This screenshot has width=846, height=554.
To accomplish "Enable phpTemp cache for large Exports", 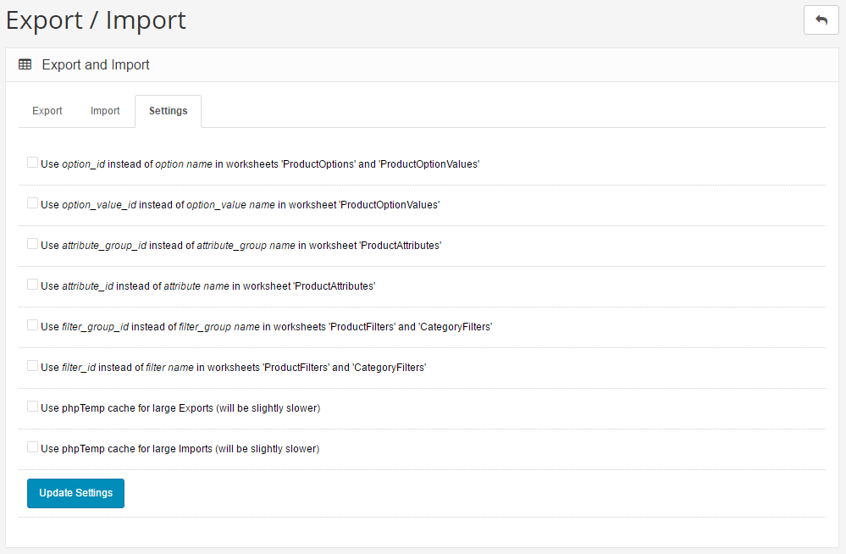I will click(32, 407).
